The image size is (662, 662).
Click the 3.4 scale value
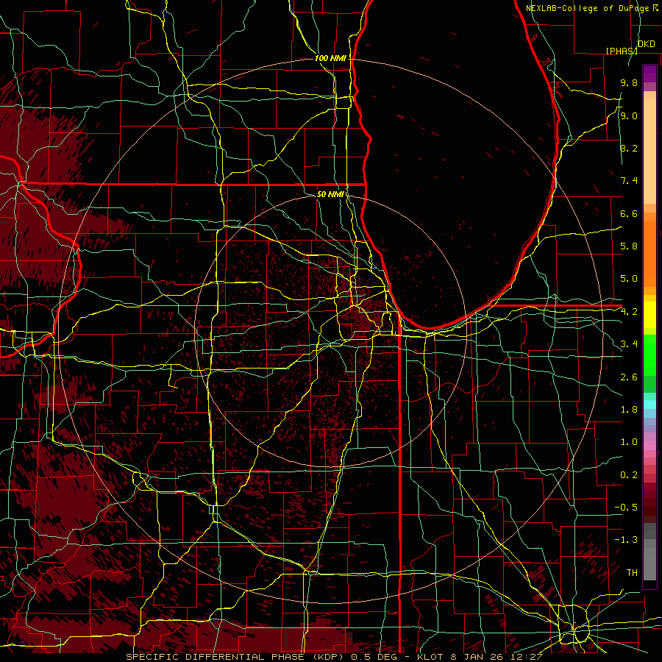(629, 344)
